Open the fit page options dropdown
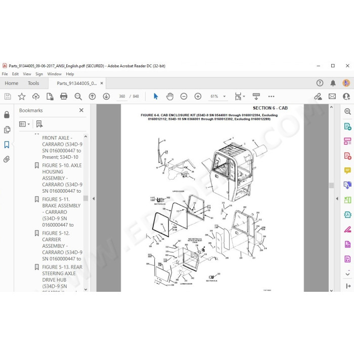 click(240, 97)
